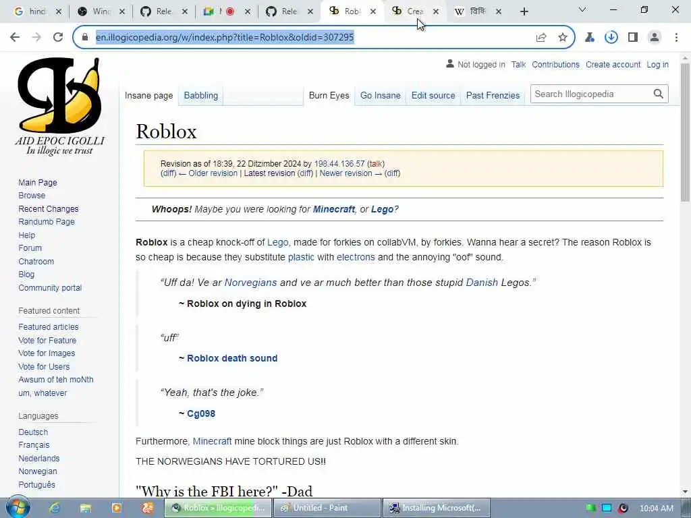Open user 198.44.136.57 link
This screenshot has height=518, width=691.
339,164
